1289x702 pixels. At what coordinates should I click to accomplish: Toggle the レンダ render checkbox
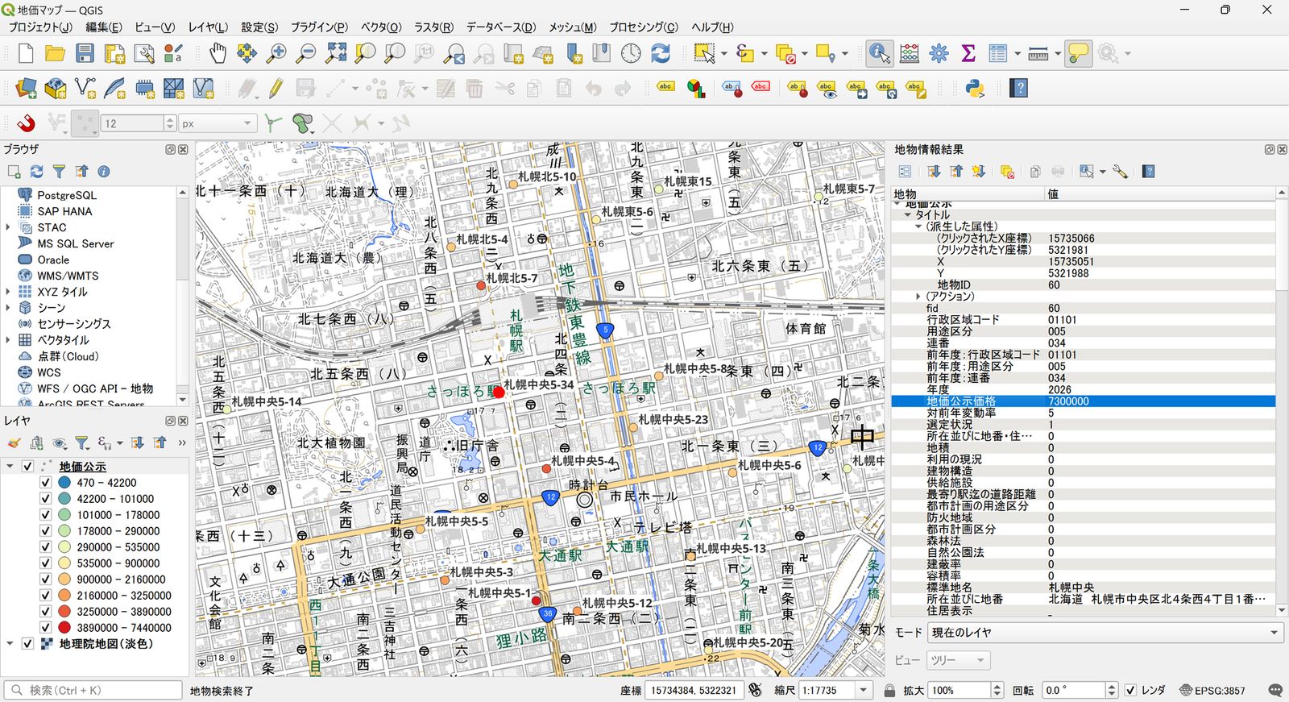[x=1131, y=691]
